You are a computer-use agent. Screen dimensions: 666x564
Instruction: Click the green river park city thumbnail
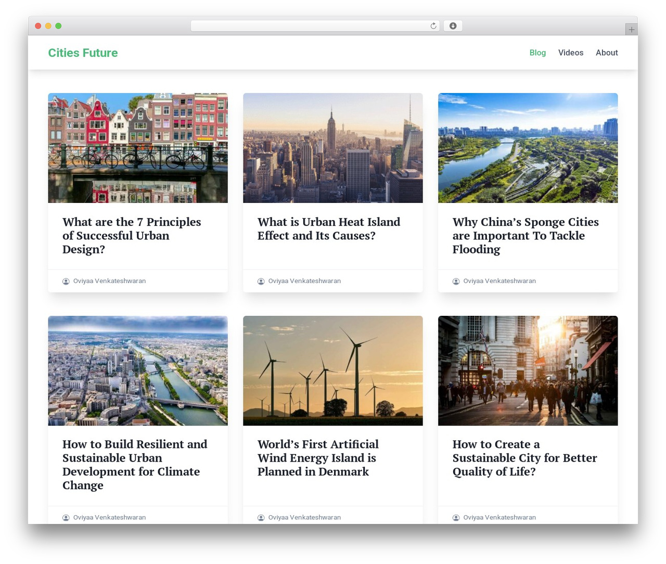[528, 148]
